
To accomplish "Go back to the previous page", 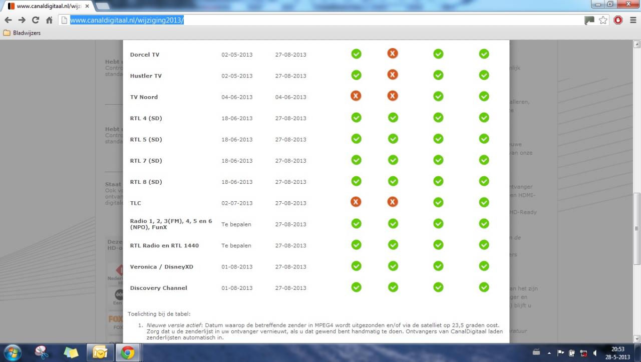I will [x=8, y=20].
